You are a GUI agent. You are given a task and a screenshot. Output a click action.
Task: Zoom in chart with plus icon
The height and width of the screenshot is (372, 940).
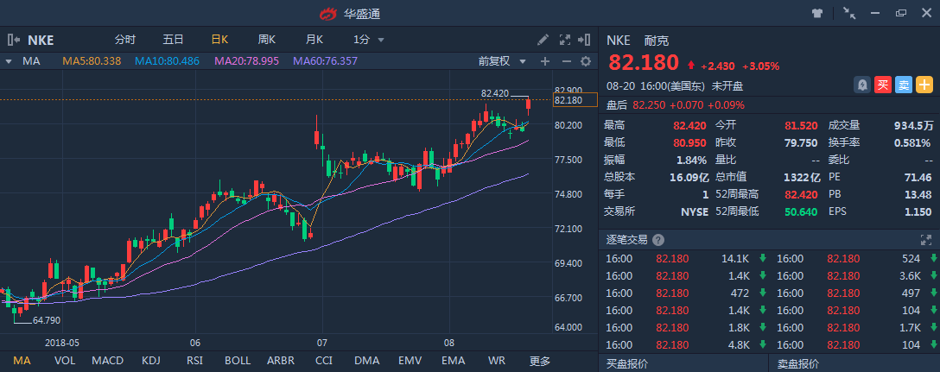(545, 61)
